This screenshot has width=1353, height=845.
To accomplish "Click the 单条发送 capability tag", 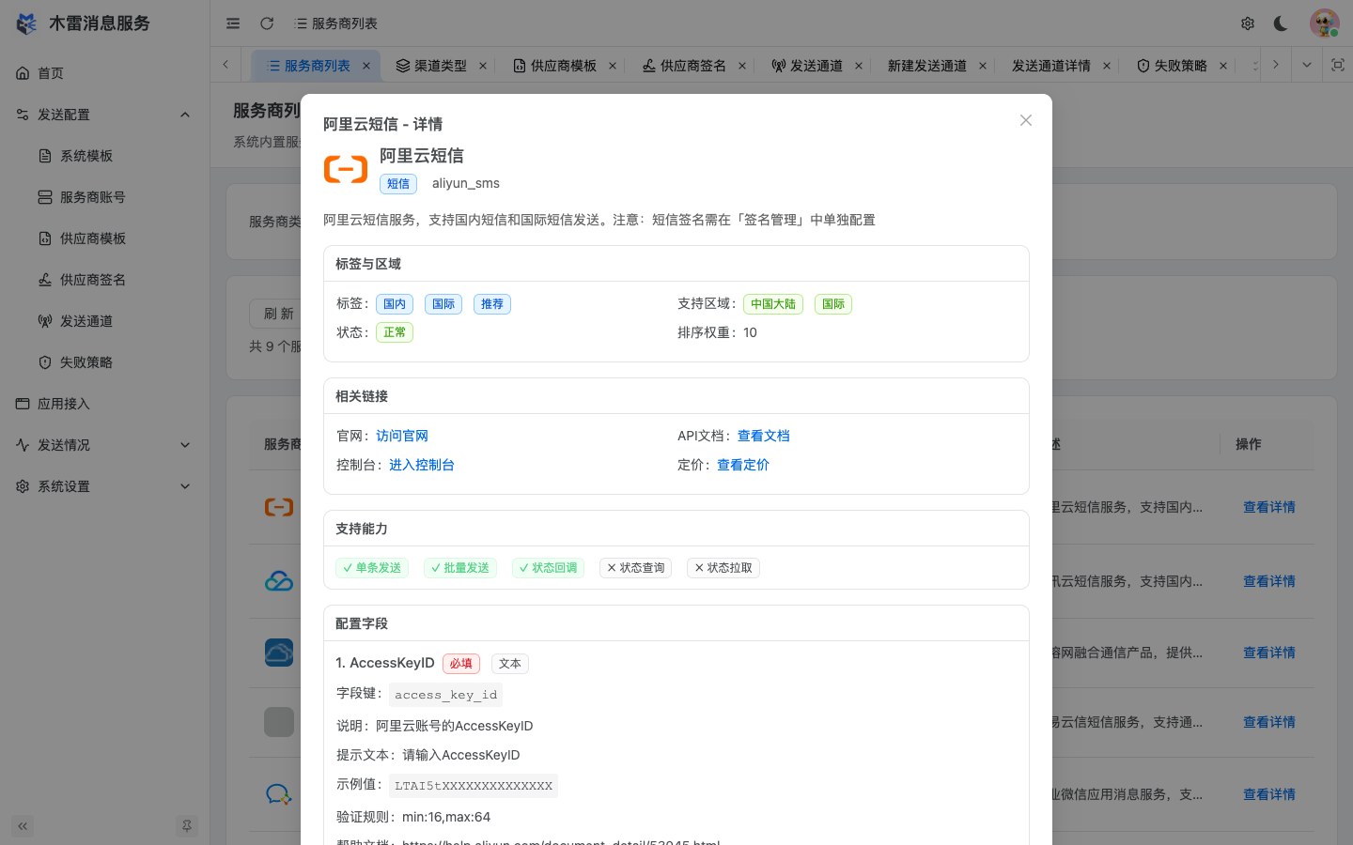I will click(x=372, y=568).
